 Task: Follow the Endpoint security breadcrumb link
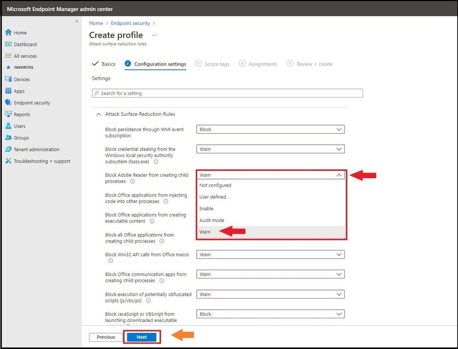130,23
